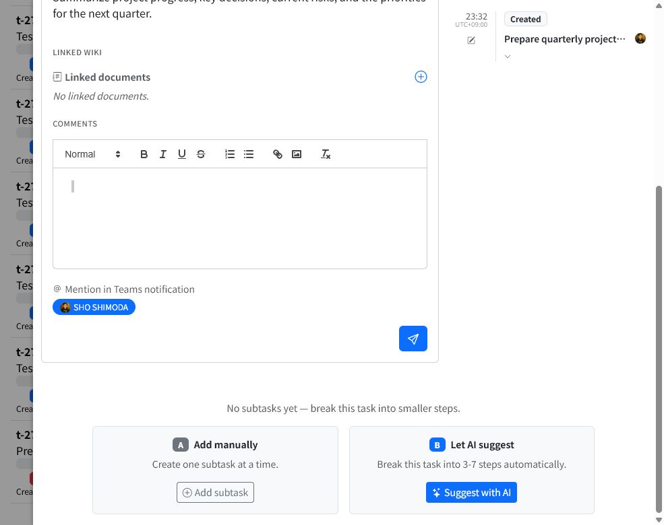Click the user avatar in activity entry
664x525 pixels.
tap(640, 38)
